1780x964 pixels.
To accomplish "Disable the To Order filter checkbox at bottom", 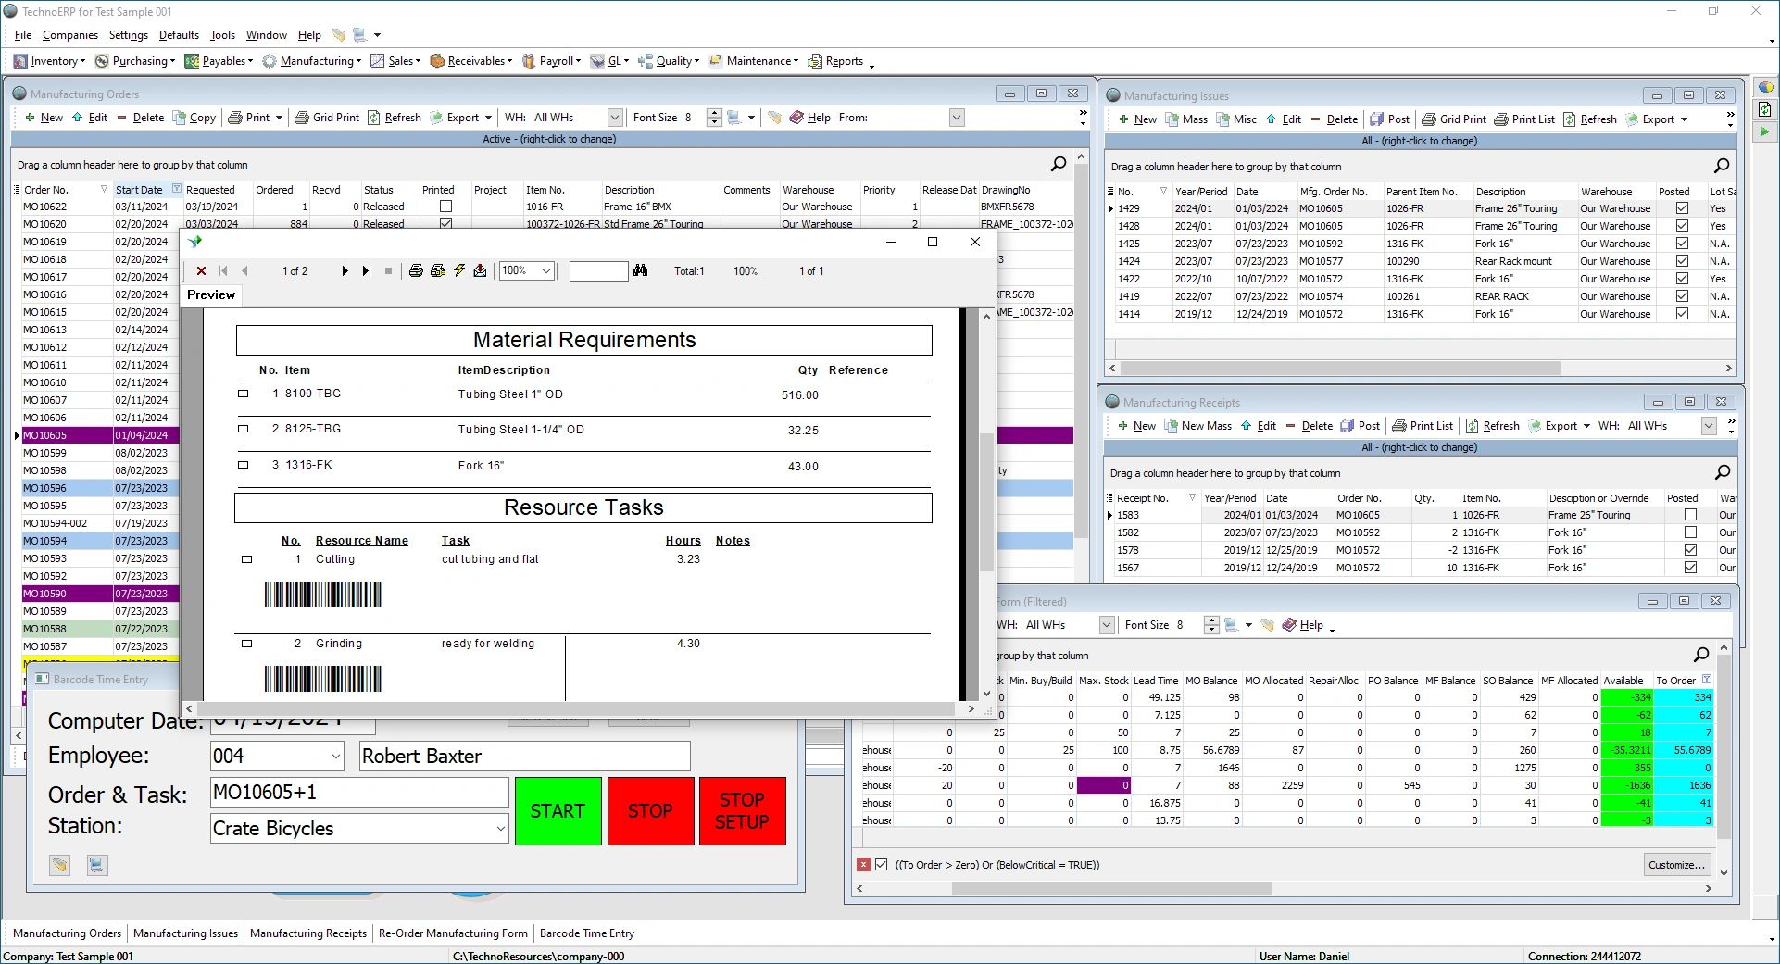I will pos(880,864).
